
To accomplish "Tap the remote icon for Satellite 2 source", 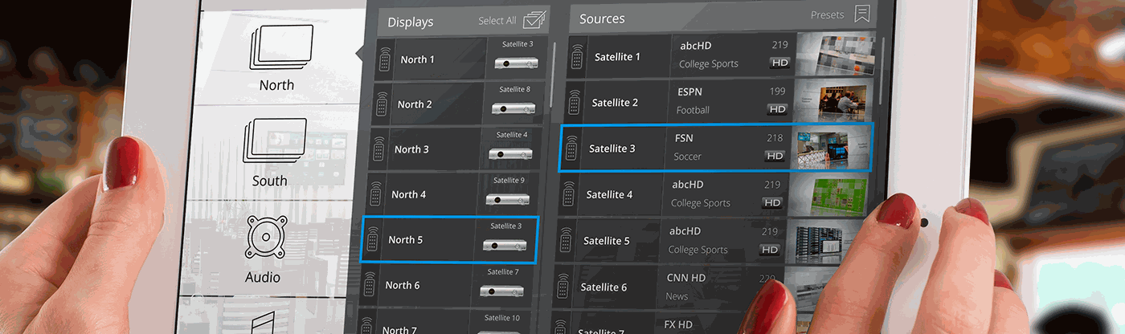I will click(574, 102).
